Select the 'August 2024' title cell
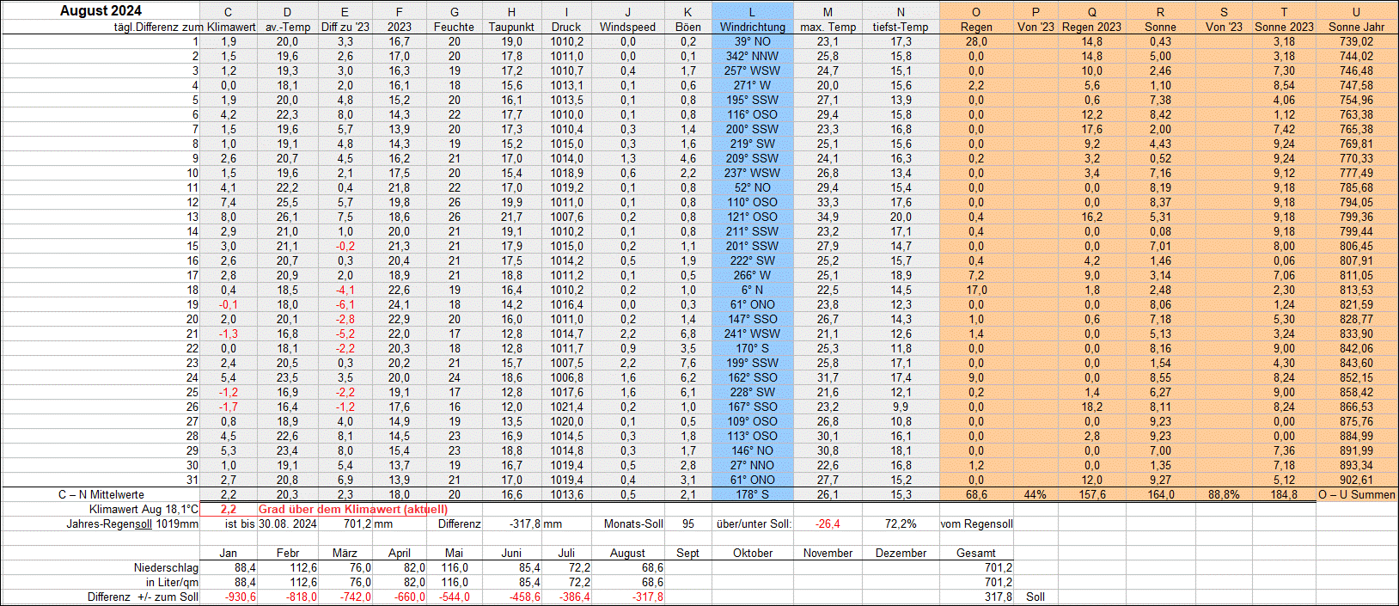 101,11
